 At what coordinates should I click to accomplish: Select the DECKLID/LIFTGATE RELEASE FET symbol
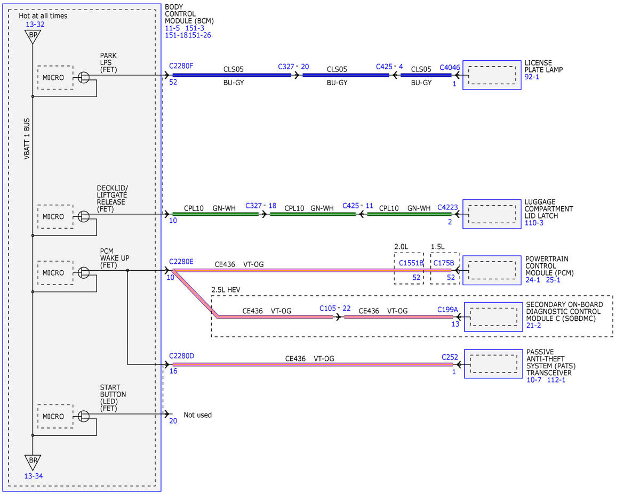84,216
